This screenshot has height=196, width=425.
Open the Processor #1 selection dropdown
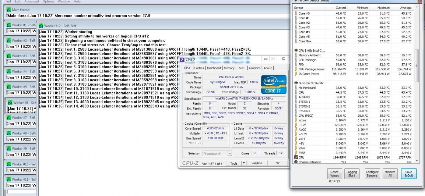217,154
